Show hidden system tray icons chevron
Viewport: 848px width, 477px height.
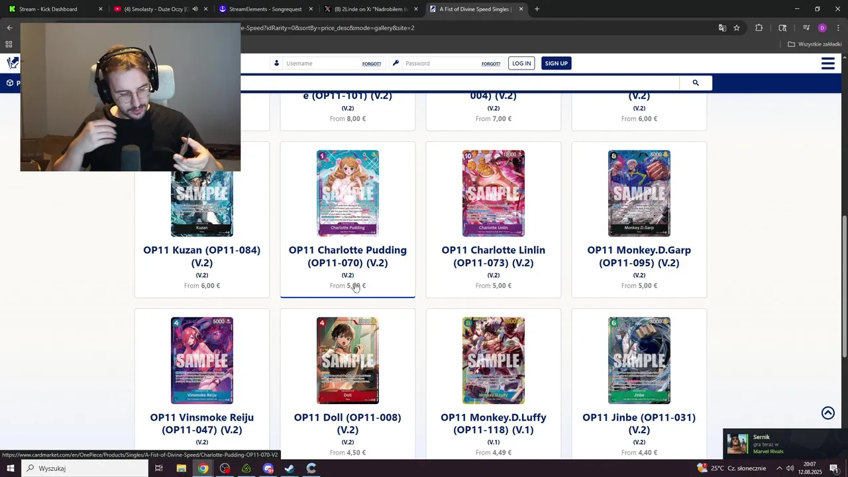(779, 468)
